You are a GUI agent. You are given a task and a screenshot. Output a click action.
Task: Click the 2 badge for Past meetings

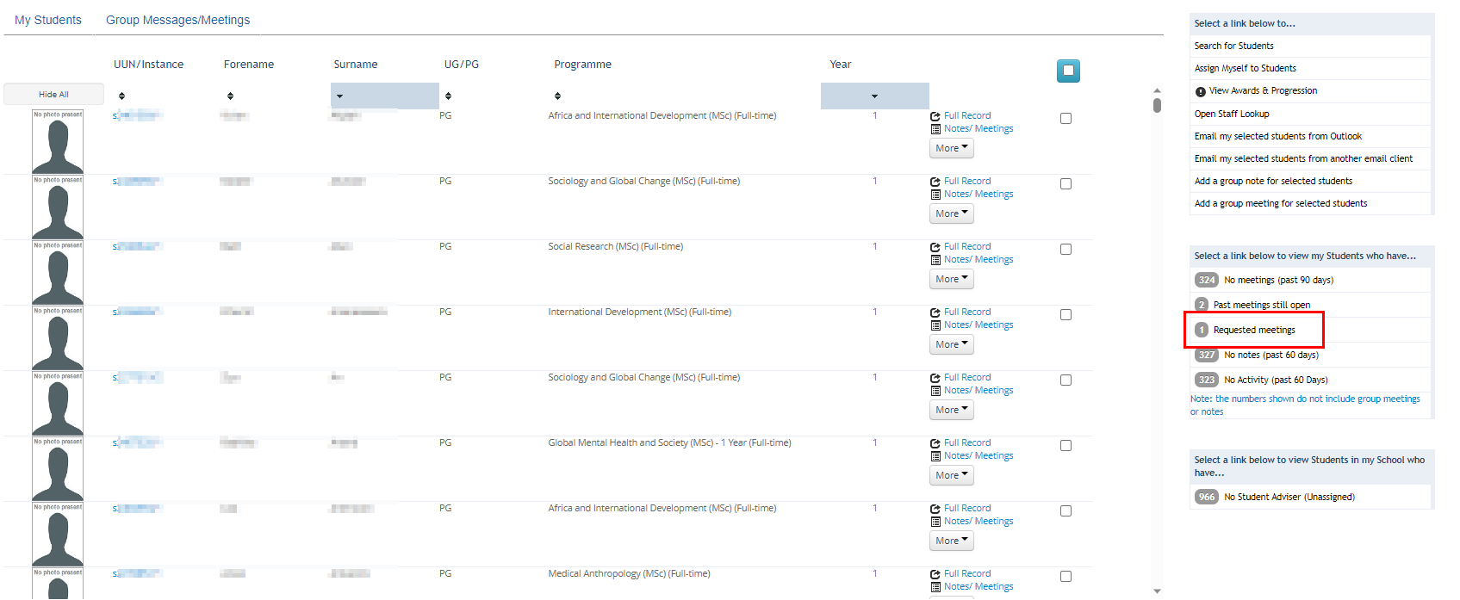pos(1202,305)
